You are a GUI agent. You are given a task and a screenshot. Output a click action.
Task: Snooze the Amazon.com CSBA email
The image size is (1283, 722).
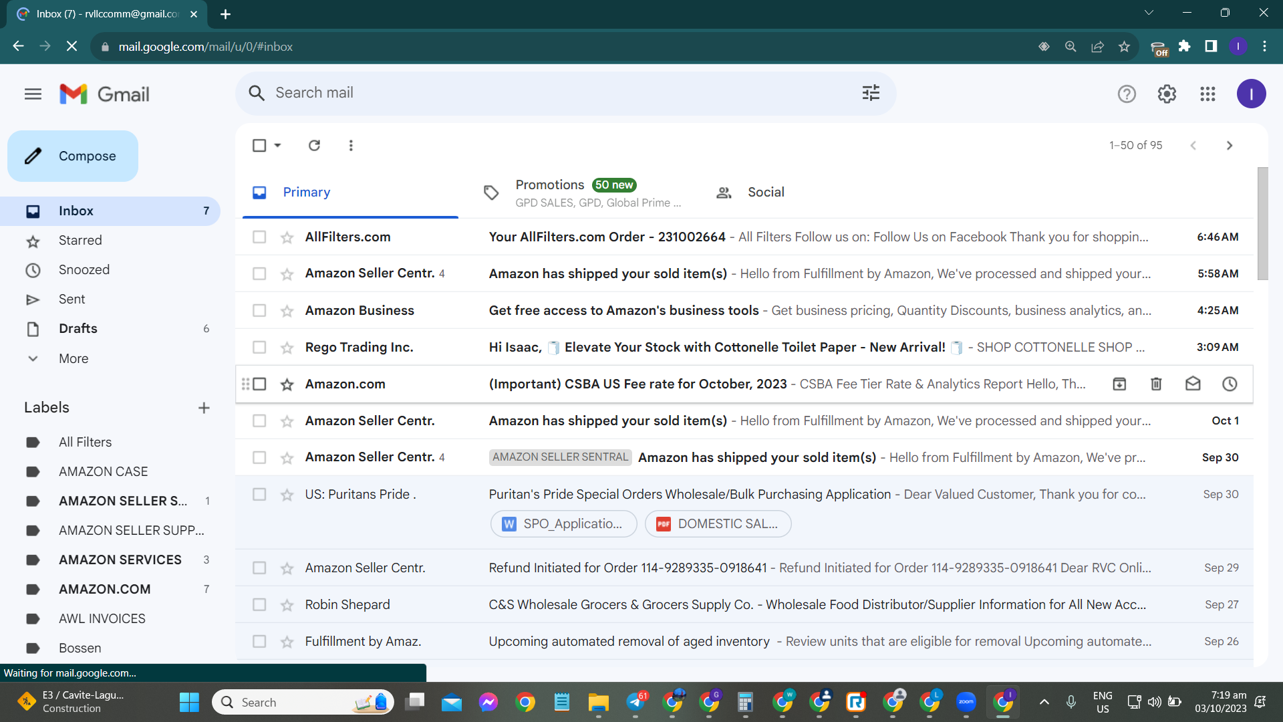(1230, 384)
